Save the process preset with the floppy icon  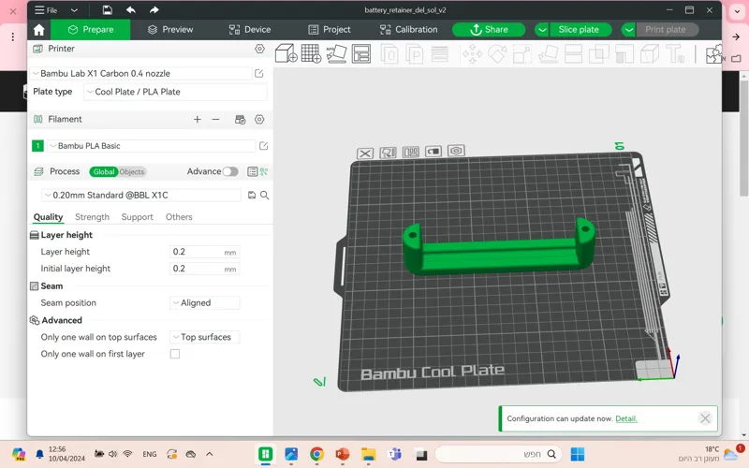pos(252,195)
